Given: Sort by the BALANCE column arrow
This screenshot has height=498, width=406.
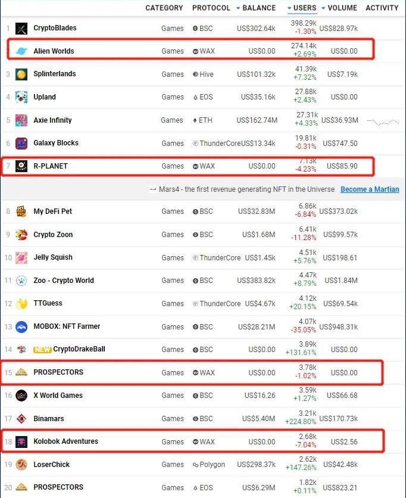Looking at the screenshot, I should click(x=238, y=8).
